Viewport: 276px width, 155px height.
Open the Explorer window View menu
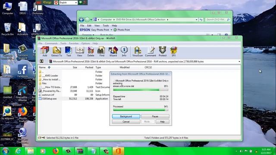coord(97,25)
